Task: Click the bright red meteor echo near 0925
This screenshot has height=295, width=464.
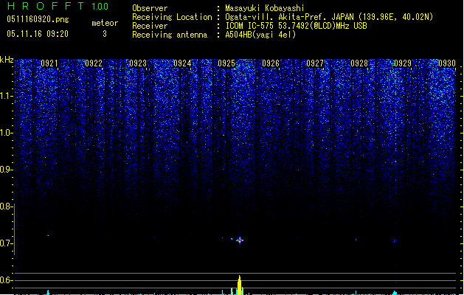Action: pyautogui.click(x=240, y=240)
